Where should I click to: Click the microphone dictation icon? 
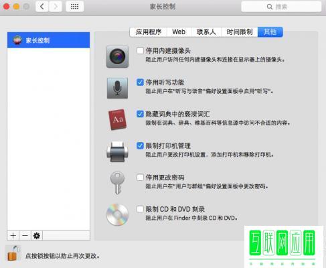point(117,88)
